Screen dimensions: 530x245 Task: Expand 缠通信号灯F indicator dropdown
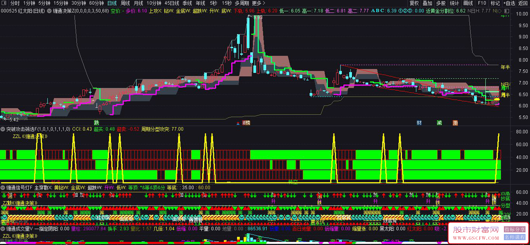pyautogui.click(x=3, y=188)
